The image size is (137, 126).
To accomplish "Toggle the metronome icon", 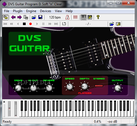I will coord(67,17).
